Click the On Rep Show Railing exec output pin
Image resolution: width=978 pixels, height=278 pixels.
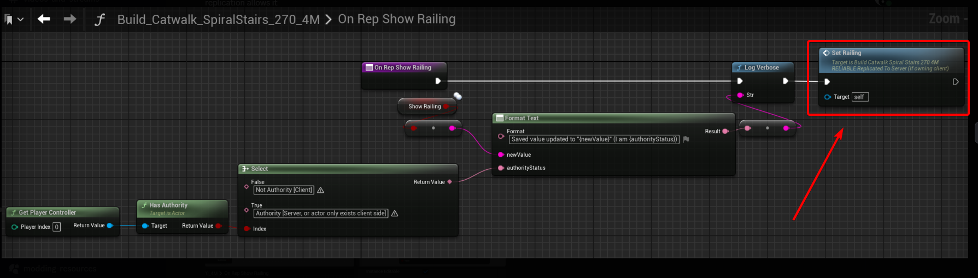pyautogui.click(x=438, y=81)
